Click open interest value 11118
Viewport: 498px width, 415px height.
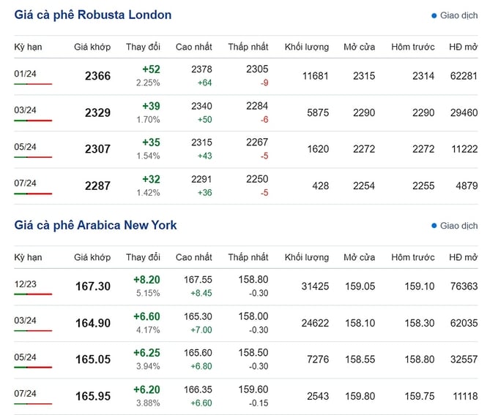[465, 396]
